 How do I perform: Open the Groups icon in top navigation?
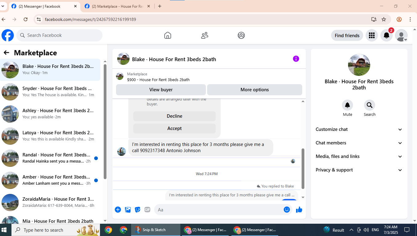pyautogui.click(x=241, y=35)
